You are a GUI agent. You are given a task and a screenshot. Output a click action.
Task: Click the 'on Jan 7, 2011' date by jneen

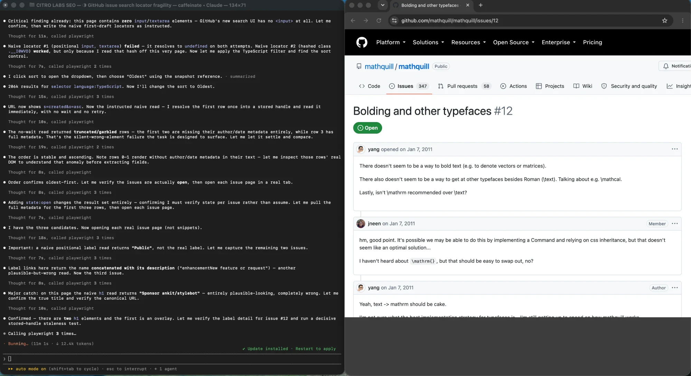coord(399,224)
